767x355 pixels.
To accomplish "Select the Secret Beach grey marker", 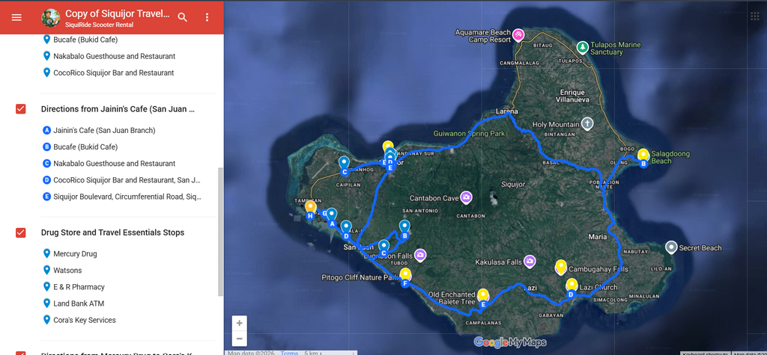I will [x=672, y=247].
